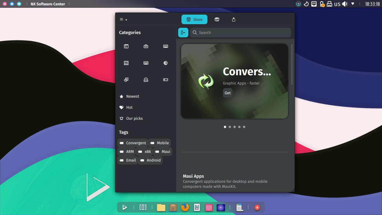Open the Utilities toolbox category icon
382x215 pixels.
[x=146, y=46]
